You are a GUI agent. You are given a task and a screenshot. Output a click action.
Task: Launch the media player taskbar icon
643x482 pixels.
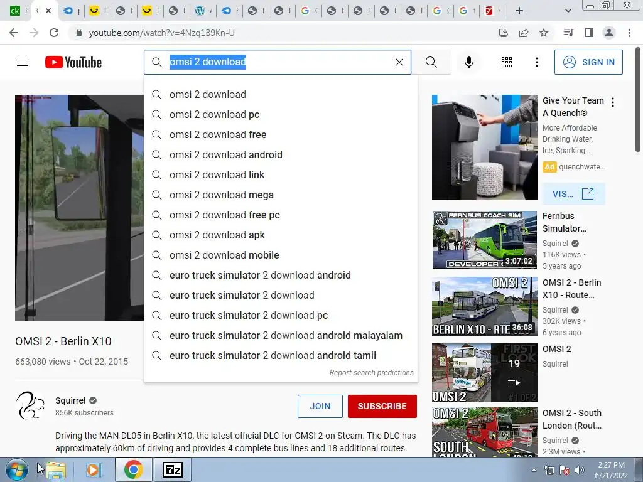pyautogui.click(x=93, y=469)
